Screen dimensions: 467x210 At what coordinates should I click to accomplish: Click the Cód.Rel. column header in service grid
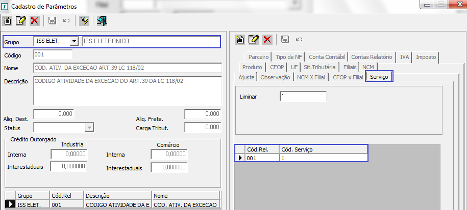pos(262,149)
